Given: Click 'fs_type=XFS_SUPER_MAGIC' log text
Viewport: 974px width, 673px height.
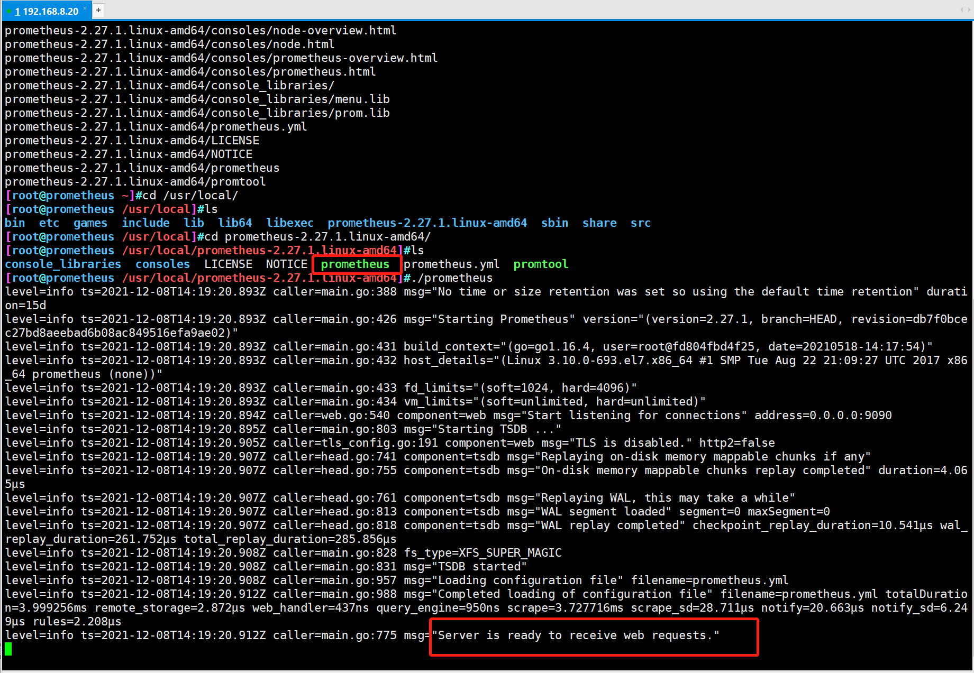Looking at the screenshot, I should click(483, 552).
